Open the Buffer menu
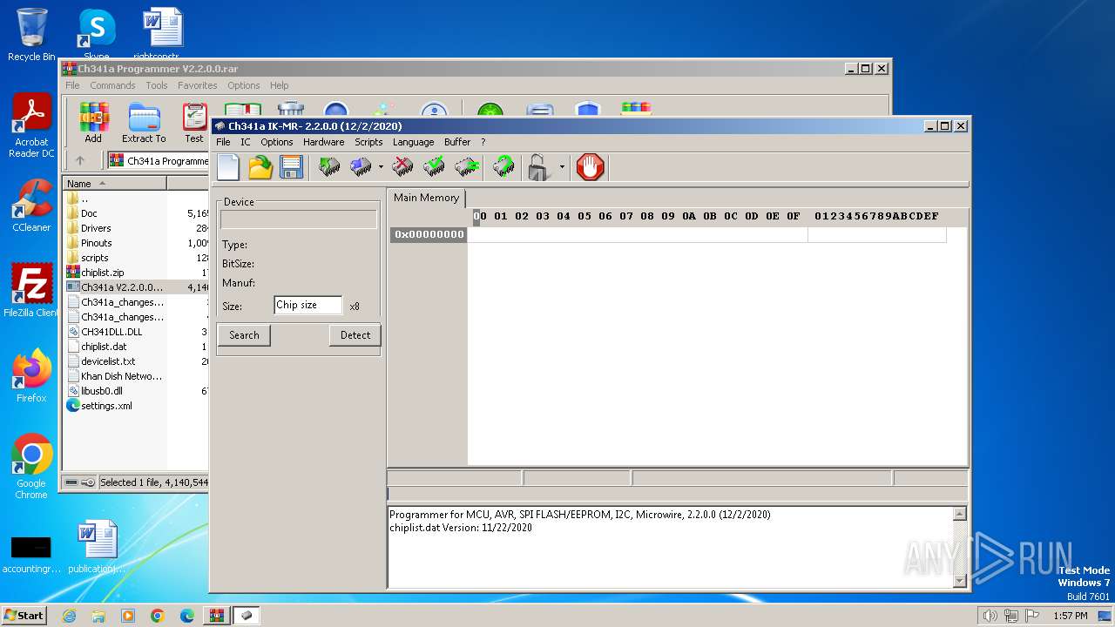Image resolution: width=1115 pixels, height=627 pixels. click(457, 142)
